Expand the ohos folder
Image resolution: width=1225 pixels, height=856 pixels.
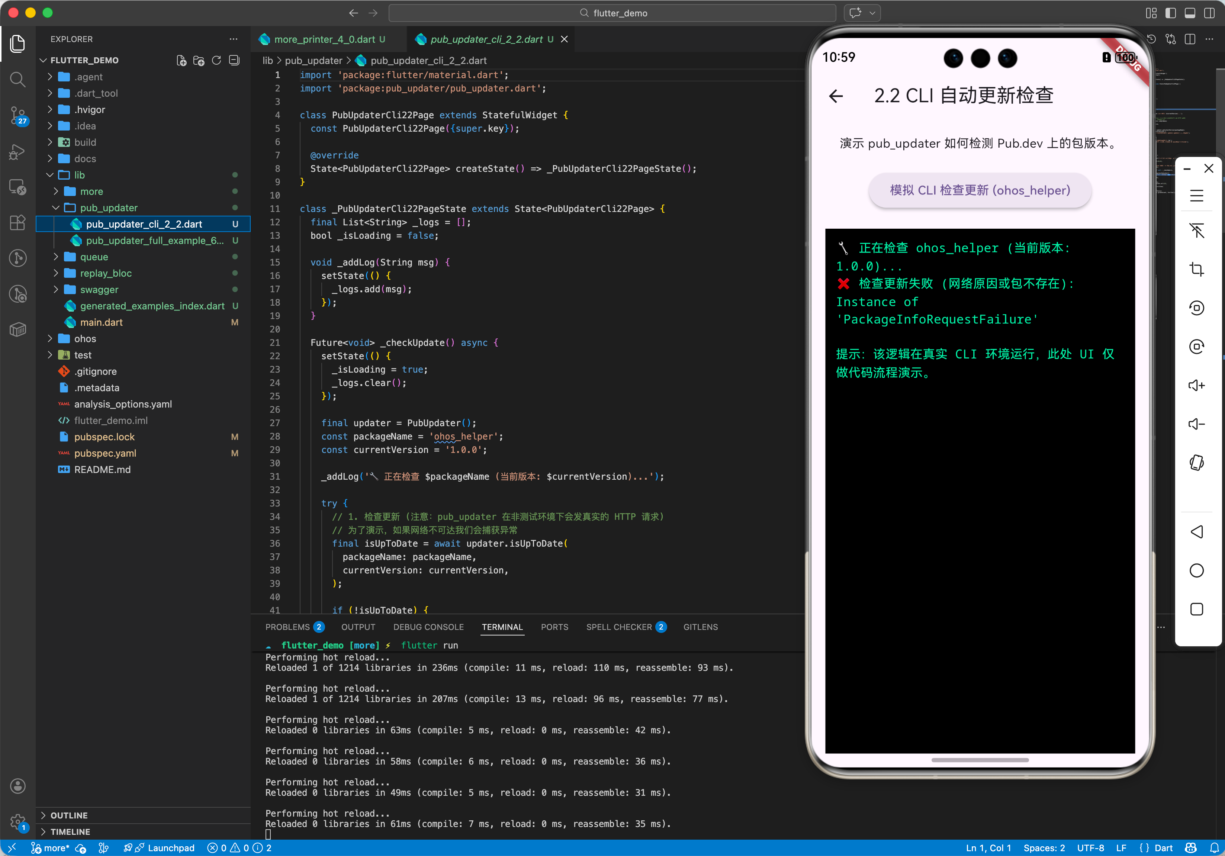(85, 339)
